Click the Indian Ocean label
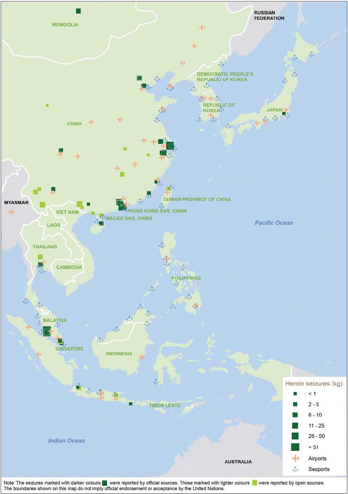348x494 pixels. pos(66,440)
